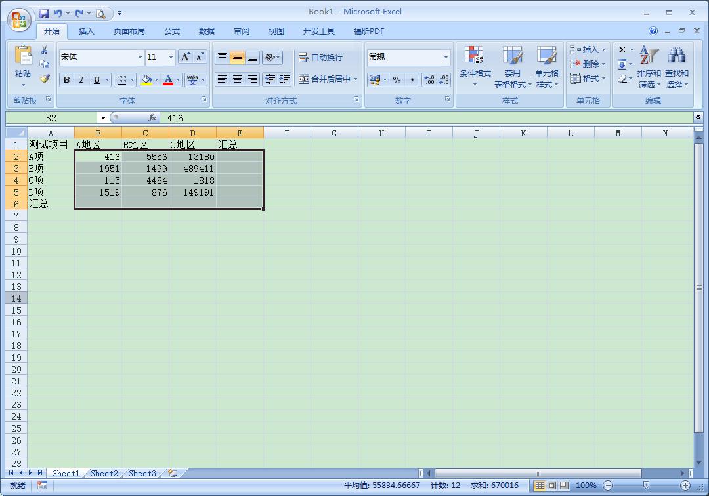Click the Save icon in quick access toolbar
This screenshot has height=496, width=709.
pyautogui.click(x=44, y=13)
